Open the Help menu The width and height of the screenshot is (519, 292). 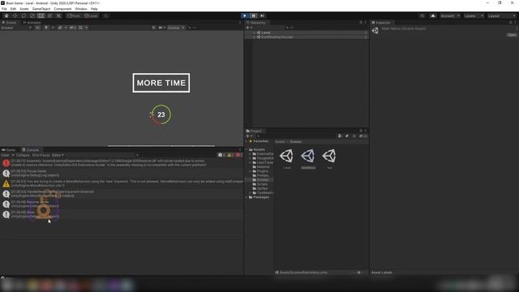point(94,9)
